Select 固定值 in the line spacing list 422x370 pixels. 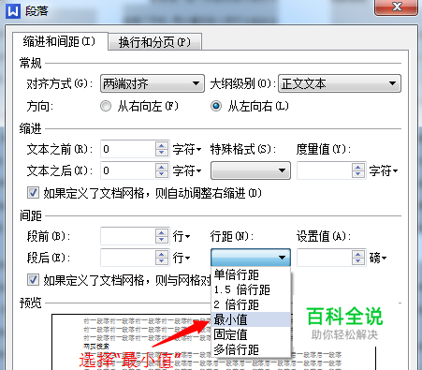click(x=251, y=334)
